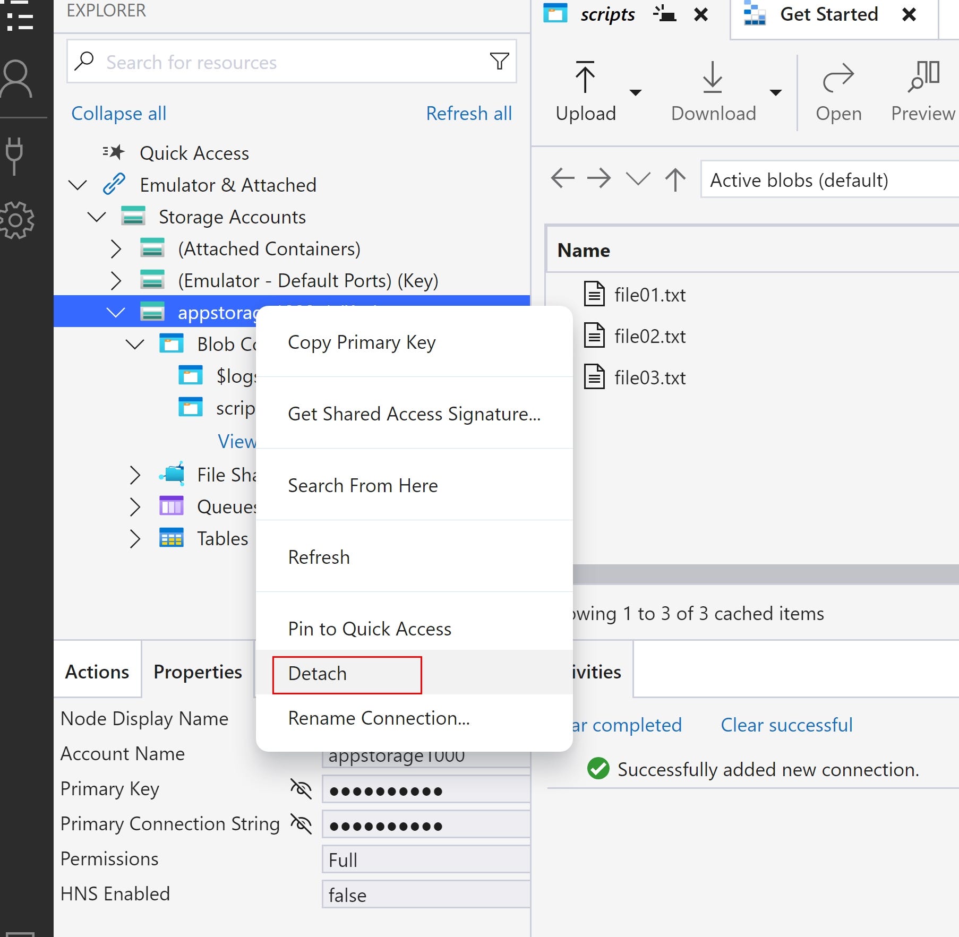959x937 pixels.
Task: Click the Emulator & Attached link icon
Action: click(x=114, y=184)
